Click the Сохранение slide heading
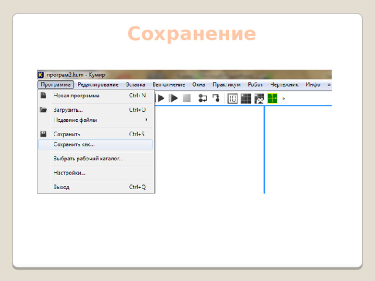This screenshot has width=375, height=281. click(192, 34)
